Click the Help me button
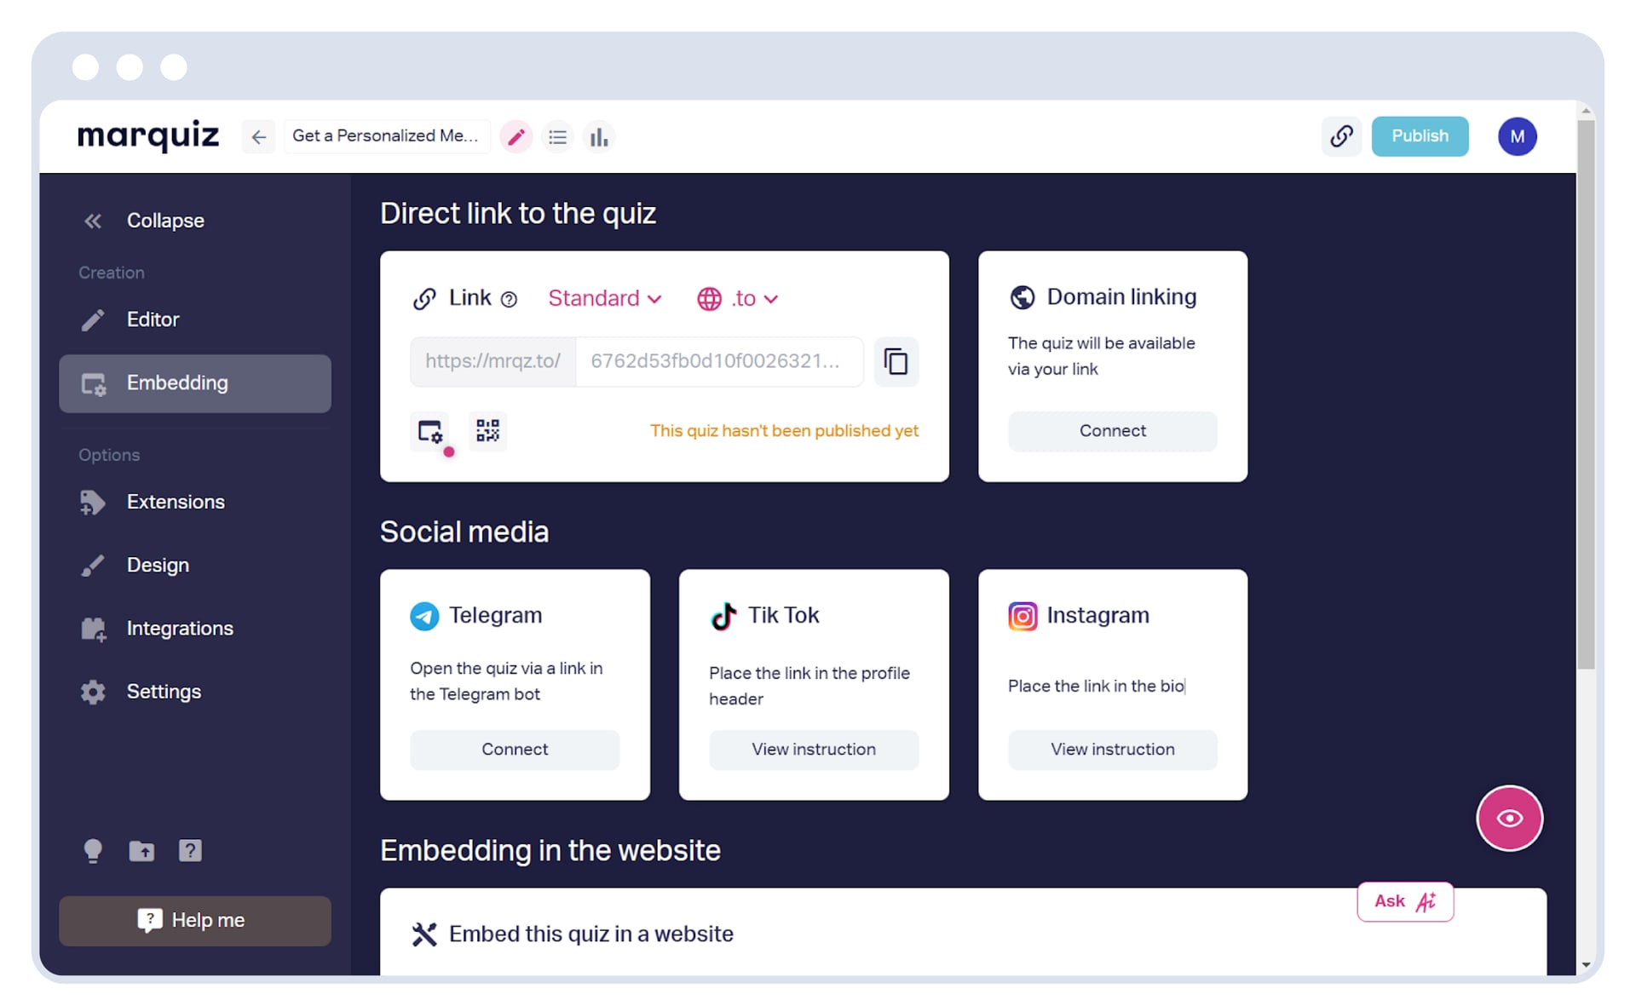This screenshot has width=1636, height=1006. click(195, 920)
